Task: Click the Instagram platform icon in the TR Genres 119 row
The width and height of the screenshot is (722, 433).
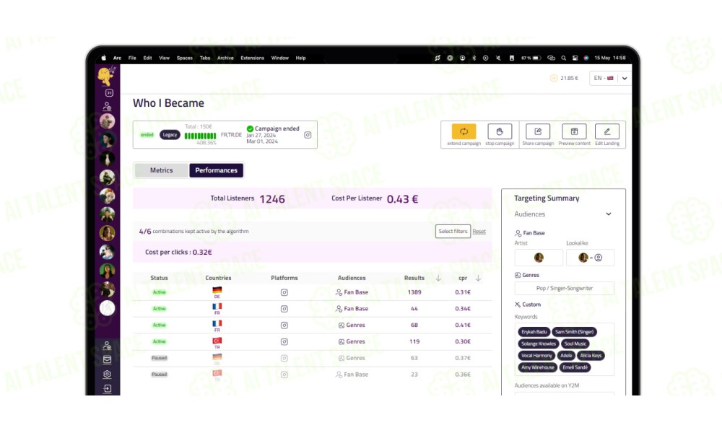Action: (284, 341)
